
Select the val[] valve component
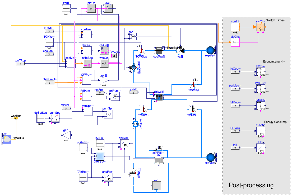click(x=180, y=50)
